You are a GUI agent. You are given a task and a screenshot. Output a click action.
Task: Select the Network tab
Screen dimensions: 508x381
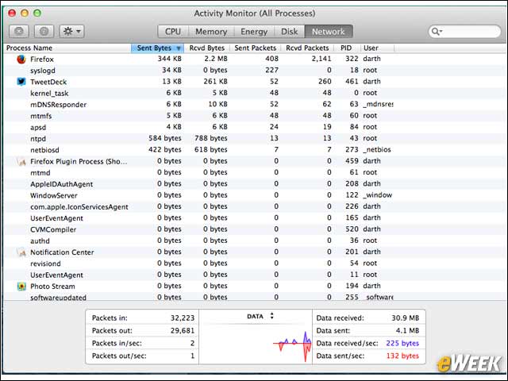(328, 32)
